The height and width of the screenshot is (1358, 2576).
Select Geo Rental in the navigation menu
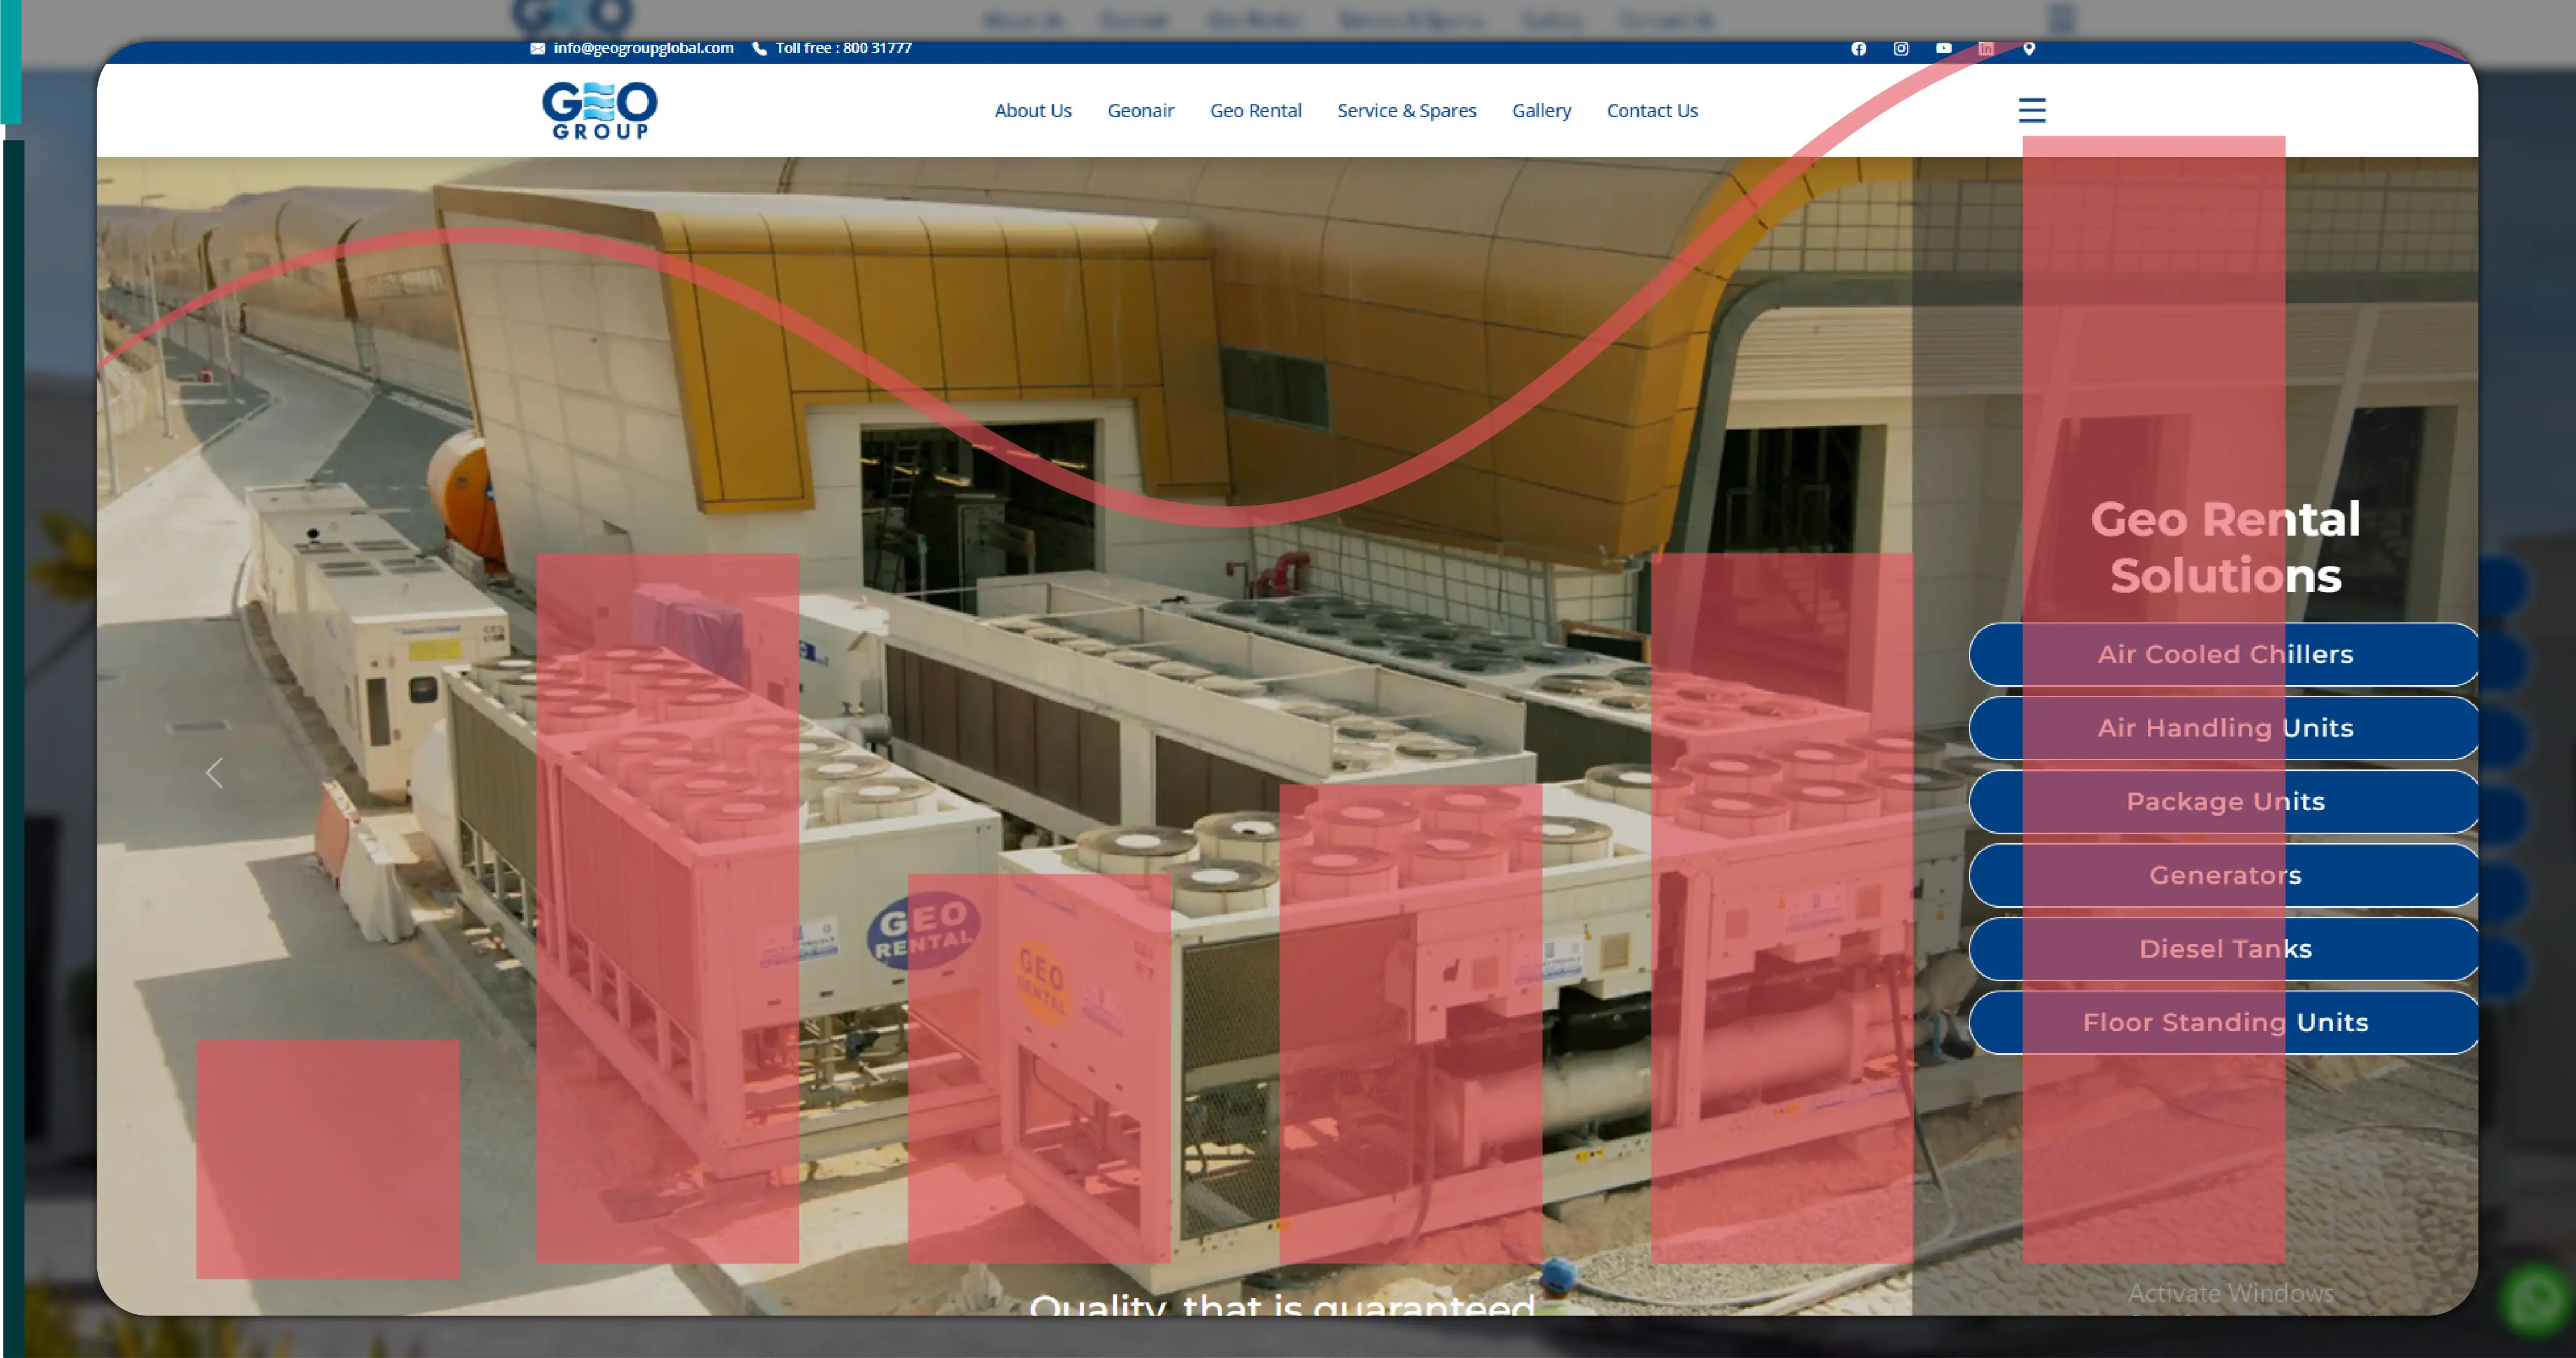coord(1256,111)
